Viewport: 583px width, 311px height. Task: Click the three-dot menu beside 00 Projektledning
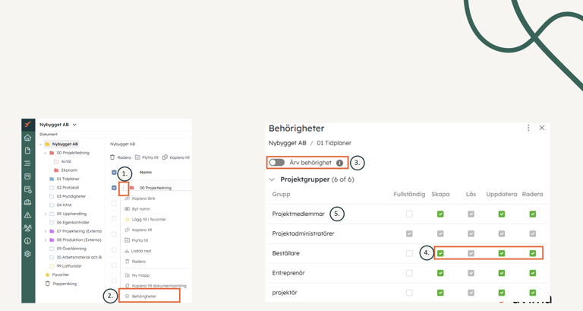124,187
